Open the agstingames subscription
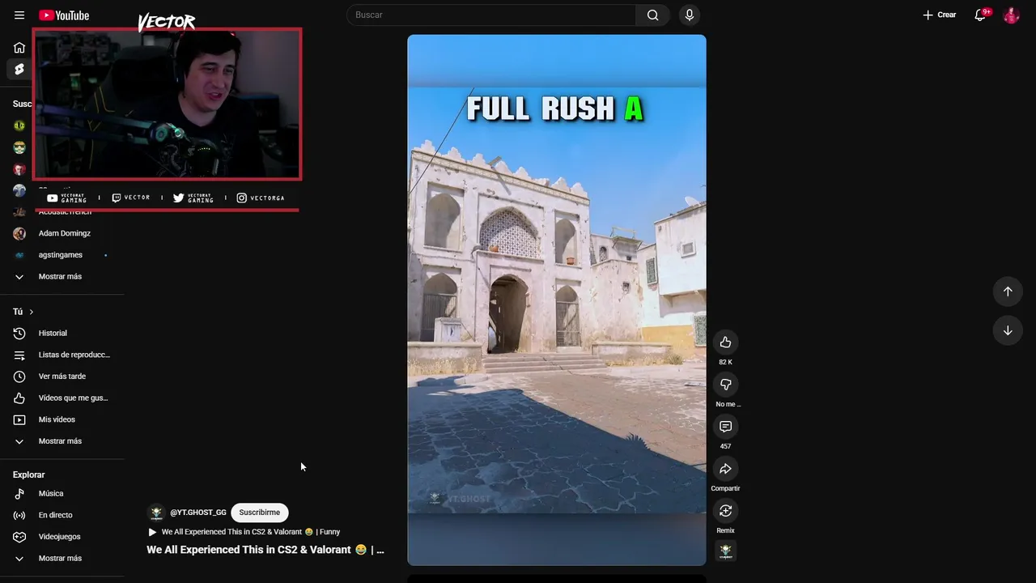This screenshot has height=583, width=1036. point(62,255)
